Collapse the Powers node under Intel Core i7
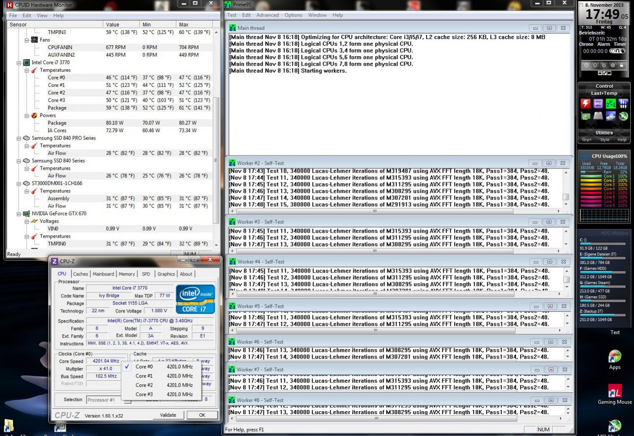Viewport: 634px width, 436px height. click(x=26, y=116)
